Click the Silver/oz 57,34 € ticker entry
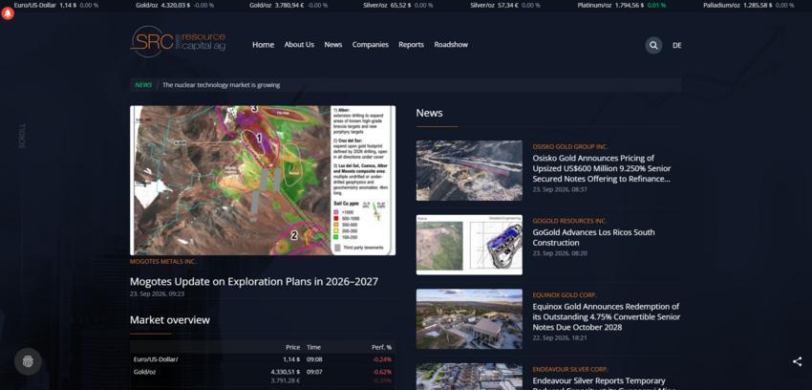 tap(505, 5)
